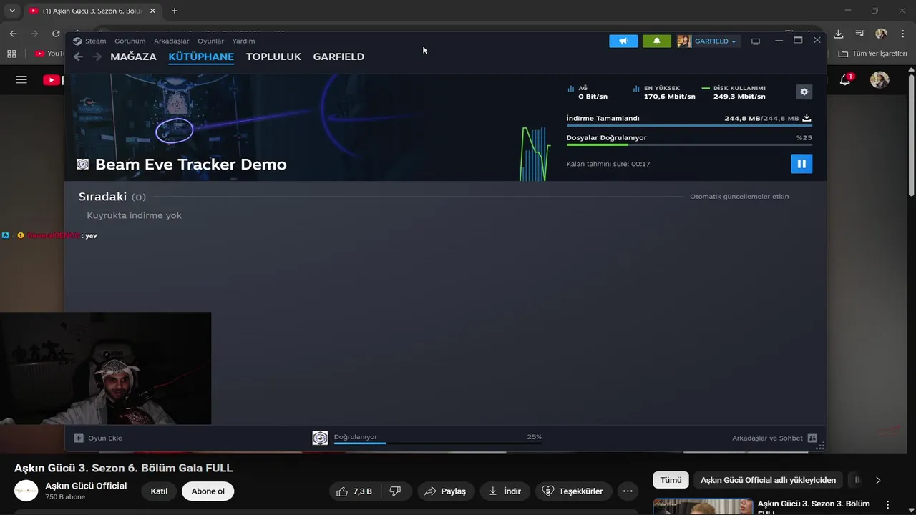This screenshot has width=916, height=515.
Task: Select the Tümü filter chip
Action: [x=671, y=480]
